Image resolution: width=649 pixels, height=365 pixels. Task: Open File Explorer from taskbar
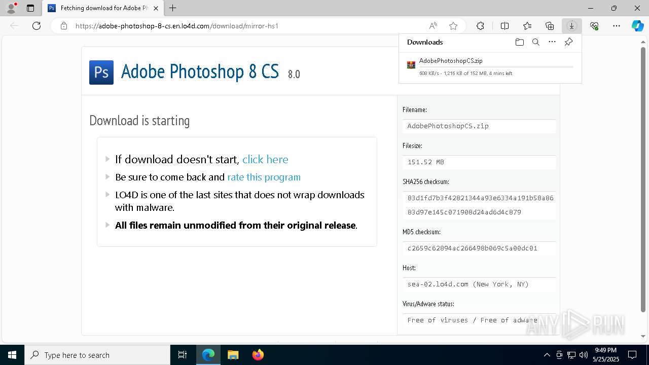[233, 355]
